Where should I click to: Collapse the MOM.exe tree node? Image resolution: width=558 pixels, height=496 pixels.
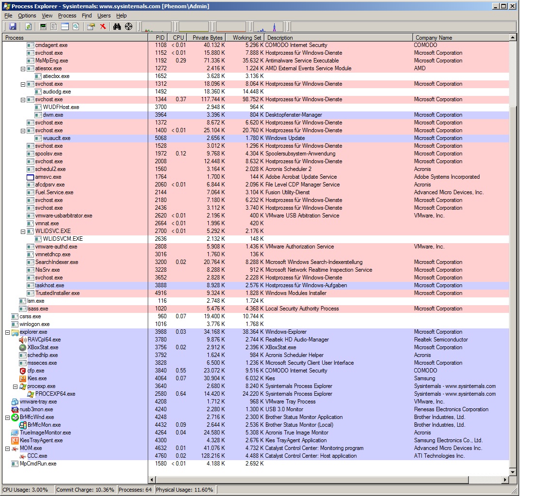(7, 449)
